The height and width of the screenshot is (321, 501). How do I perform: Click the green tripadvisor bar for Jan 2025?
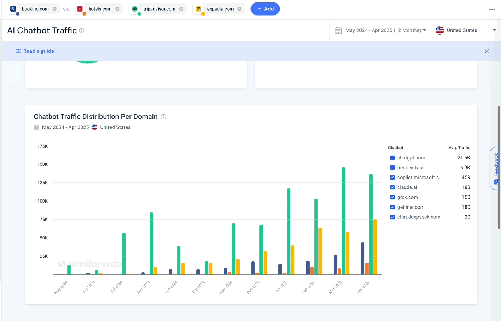289,232
